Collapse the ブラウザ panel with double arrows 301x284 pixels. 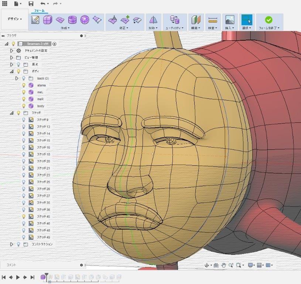pyautogui.click(x=3, y=36)
